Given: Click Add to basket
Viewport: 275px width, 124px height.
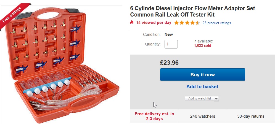Looking at the screenshot, I should tap(202, 87).
